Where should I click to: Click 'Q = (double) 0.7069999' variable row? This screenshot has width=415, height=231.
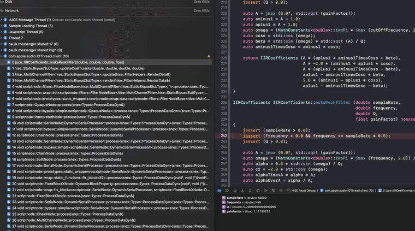pos(249,207)
